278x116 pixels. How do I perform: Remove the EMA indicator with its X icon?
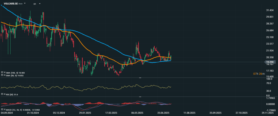point(4,75)
